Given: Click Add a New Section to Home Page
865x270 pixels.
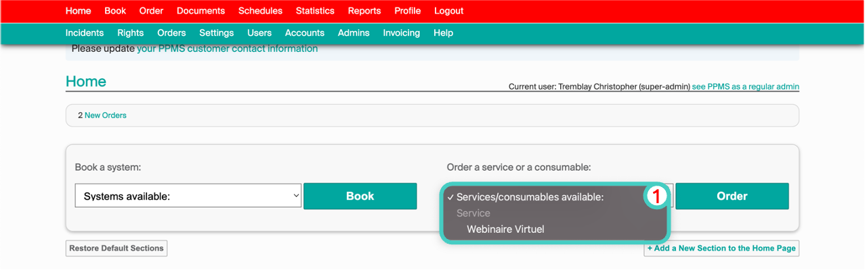Looking at the screenshot, I should pyautogui.click(x=721, y=248).
